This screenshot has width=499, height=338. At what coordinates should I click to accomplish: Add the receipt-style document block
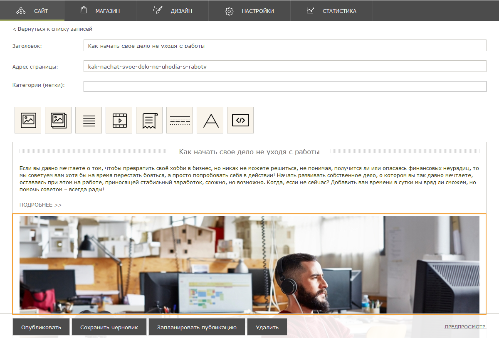click(149, 120)
